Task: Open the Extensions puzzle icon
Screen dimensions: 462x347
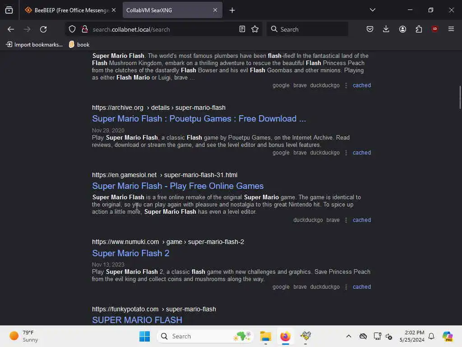Action: pos(419,29)
